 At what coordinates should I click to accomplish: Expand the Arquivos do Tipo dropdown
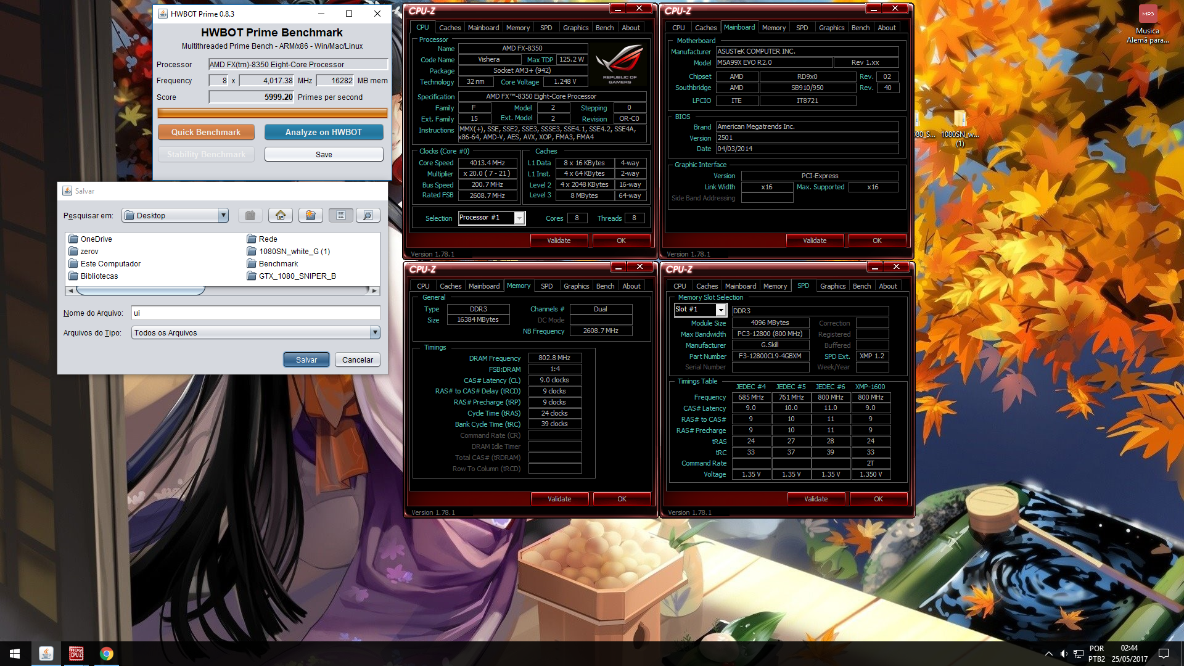click(374, 332)
